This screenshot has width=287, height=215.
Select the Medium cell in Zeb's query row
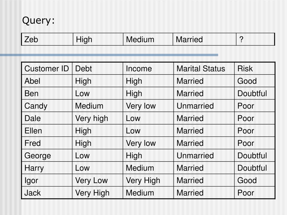point(148,39)
